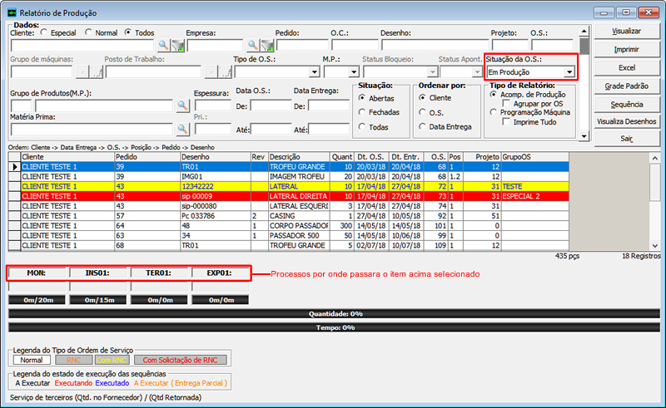
Task: Click into the Cliente input field
Action: coord(82,45)
